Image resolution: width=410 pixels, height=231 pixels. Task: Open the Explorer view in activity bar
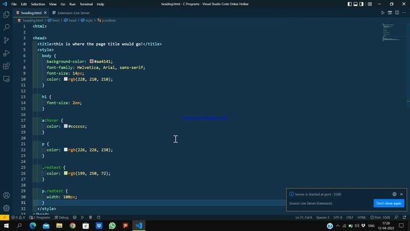tap(6, 14)
